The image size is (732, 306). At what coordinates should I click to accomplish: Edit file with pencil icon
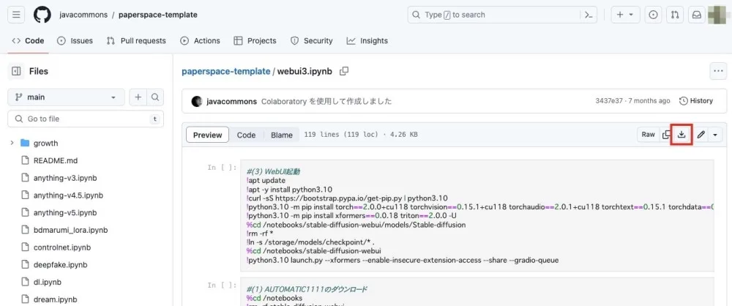point(701,135)
